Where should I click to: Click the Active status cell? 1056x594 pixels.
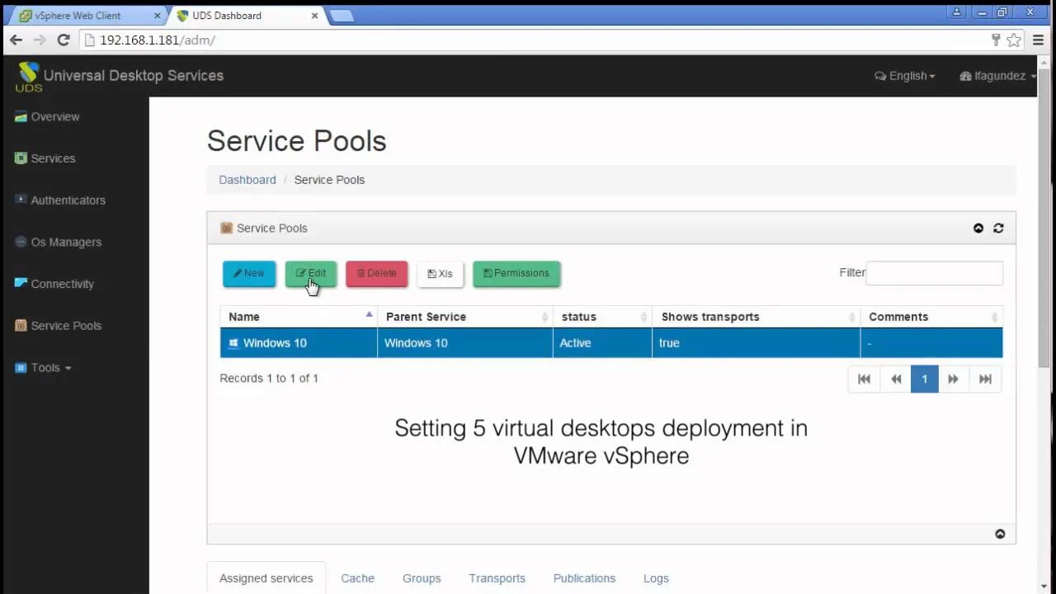(602, 343)
